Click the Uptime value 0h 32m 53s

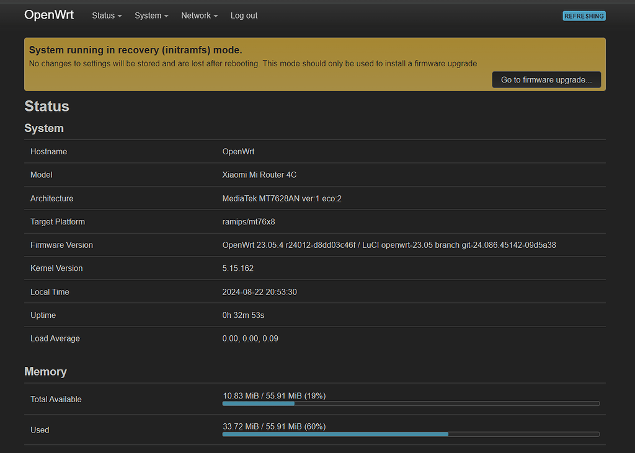coord(243,315)
